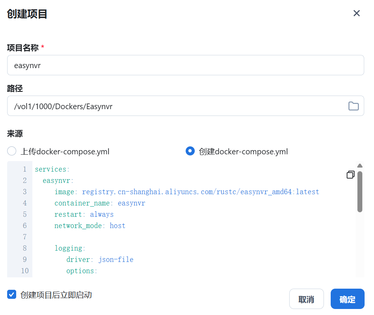Click the 'easynvr:' service key line
Screen dimensions: 374x315
58,181
